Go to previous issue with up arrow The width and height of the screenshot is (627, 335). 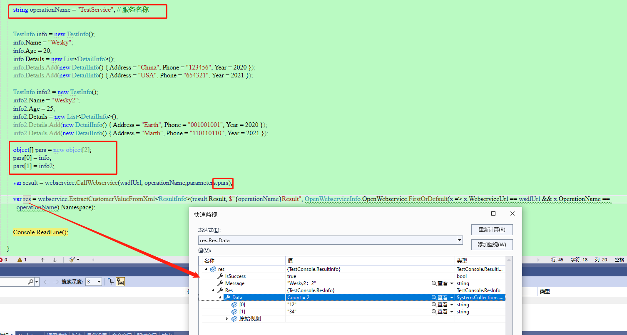tap(42, 260)
